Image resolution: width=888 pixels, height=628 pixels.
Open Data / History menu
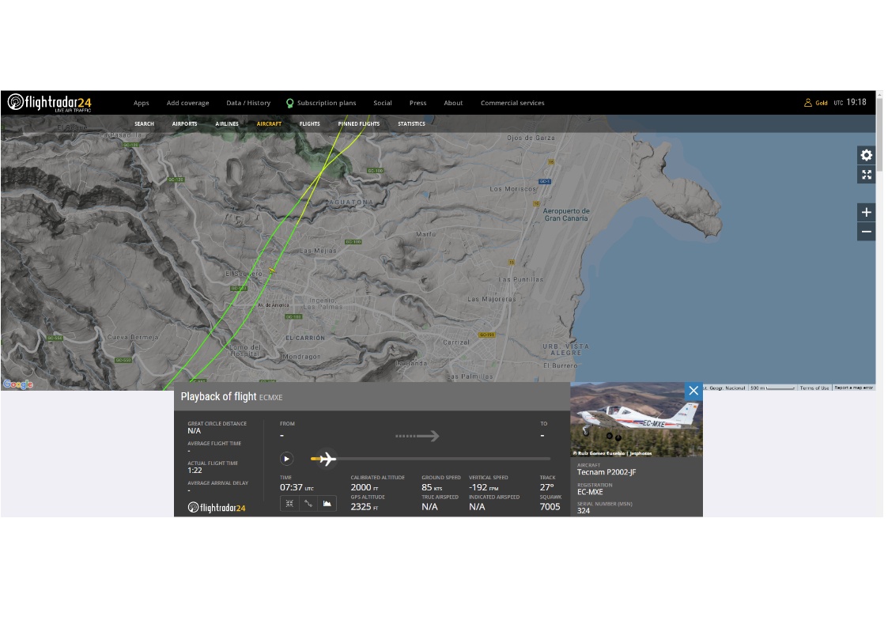tap(248, 103)
